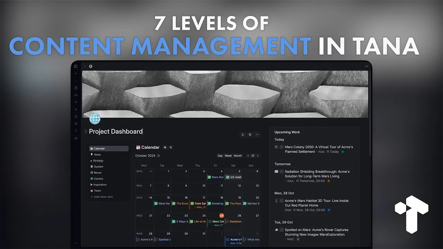
Task: Click the Upcoming Work heading
Action: 287,132
